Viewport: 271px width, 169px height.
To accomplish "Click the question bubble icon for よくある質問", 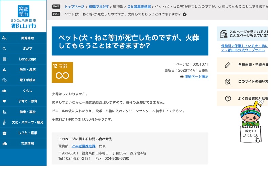I will [x=228, y=99].
